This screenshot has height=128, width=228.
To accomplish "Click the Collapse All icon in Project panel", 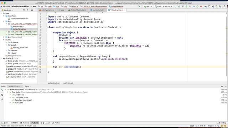I will coord(27,10).
